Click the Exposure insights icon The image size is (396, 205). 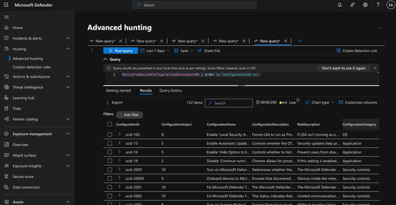[6, 166]
